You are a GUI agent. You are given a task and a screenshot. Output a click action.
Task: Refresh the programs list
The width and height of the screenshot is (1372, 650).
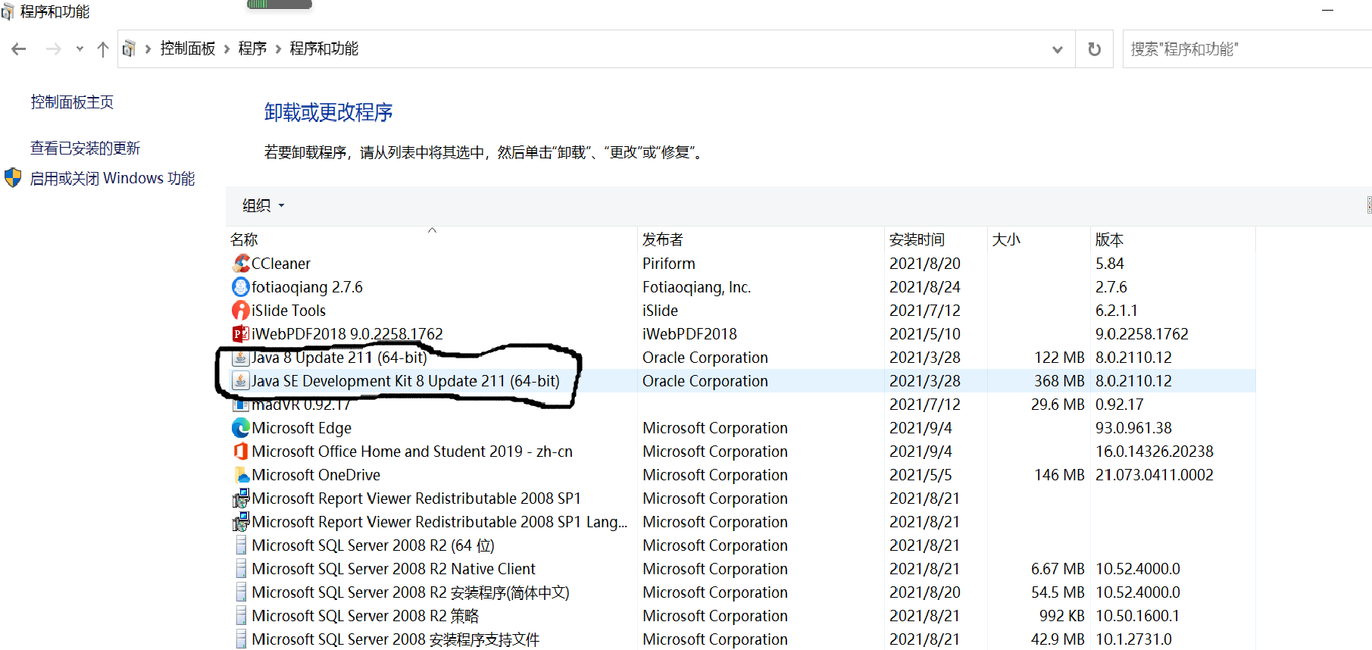click(x=1094, y=49)
